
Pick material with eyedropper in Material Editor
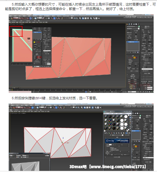point(110,135)
